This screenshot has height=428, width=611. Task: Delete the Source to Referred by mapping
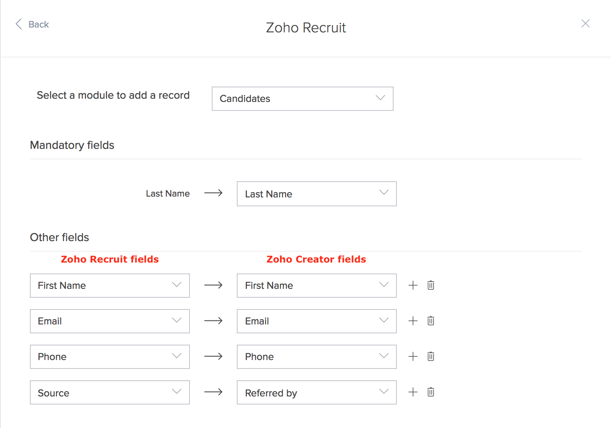point(431,392)
